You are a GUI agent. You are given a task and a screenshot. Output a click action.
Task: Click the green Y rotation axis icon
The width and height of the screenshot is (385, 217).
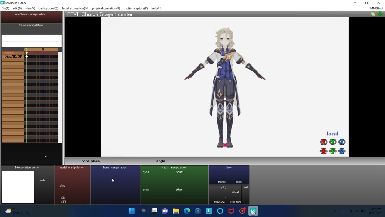click(333, 142)
